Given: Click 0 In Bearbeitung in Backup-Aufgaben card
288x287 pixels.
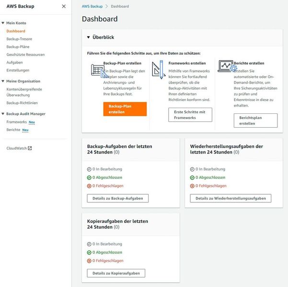Looking at the screenshot, I should [x=107, y=169].
